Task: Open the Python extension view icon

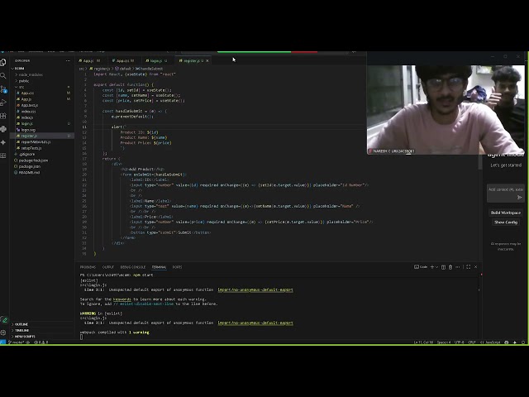Action: 3,129
